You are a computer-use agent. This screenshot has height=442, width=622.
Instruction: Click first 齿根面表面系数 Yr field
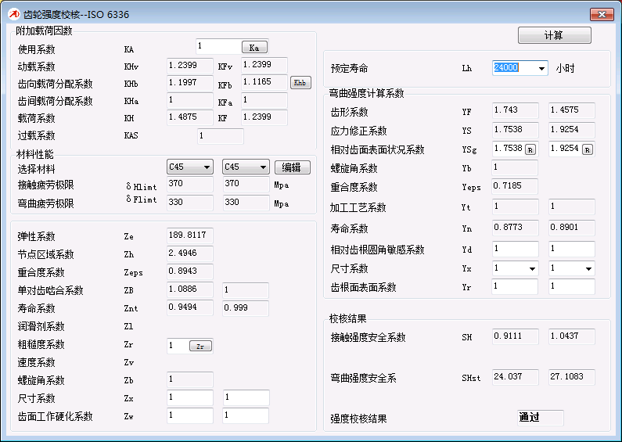(x=515, y=286)
